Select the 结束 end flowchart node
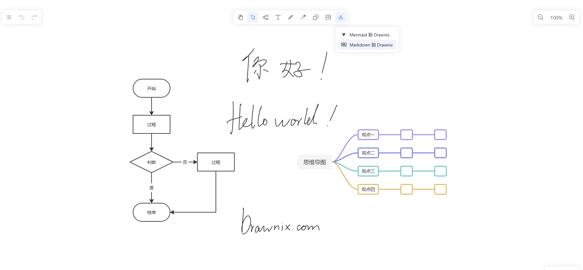The image size is (583, 270). (x=152, y=212)
